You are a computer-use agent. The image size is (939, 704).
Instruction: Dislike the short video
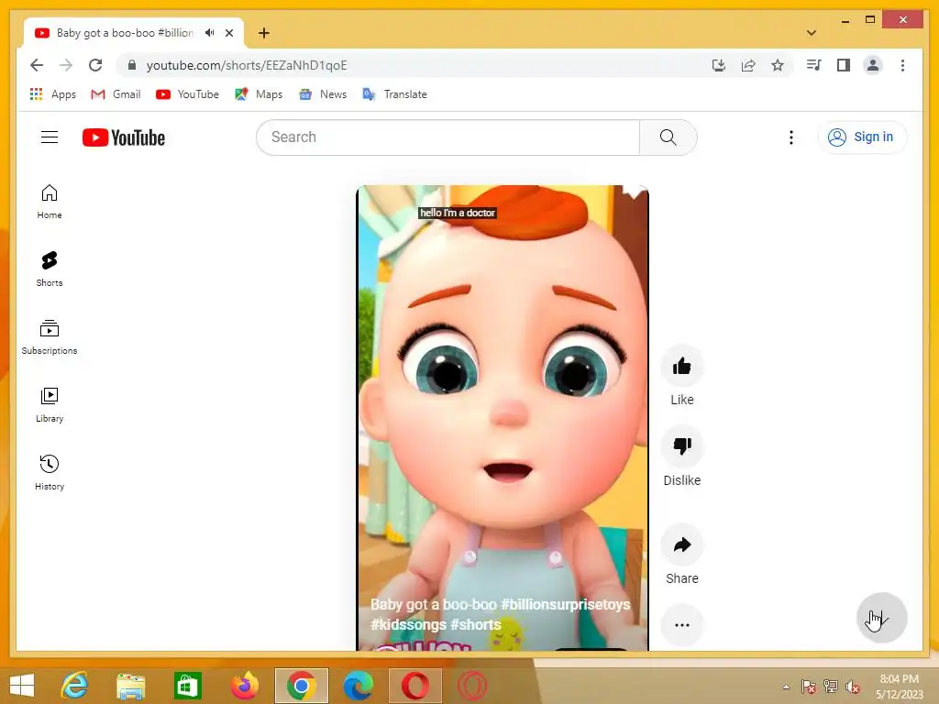[x=682, y=446]
